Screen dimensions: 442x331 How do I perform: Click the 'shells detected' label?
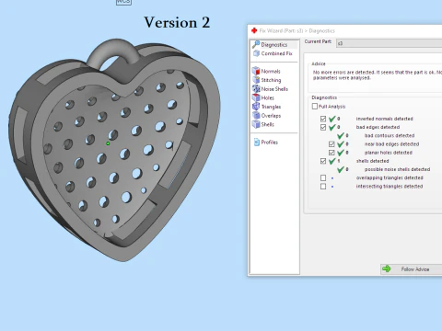(x=372, y=161)
